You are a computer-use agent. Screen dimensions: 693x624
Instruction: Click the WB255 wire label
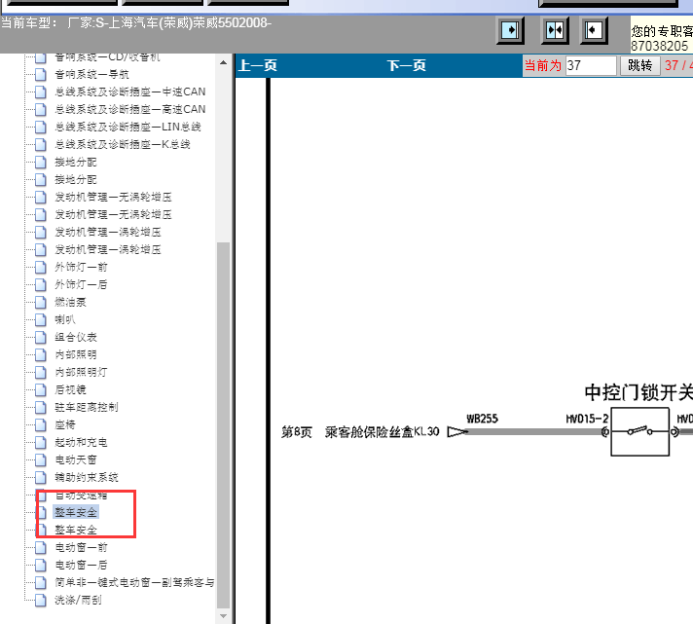pos(482,419)
